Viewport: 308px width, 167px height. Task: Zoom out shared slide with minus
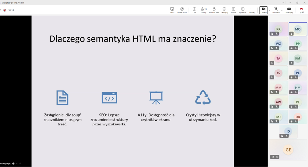click(x=17, y=163)
